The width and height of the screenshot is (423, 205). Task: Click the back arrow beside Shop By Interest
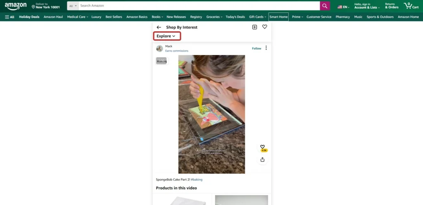[159, 27]
